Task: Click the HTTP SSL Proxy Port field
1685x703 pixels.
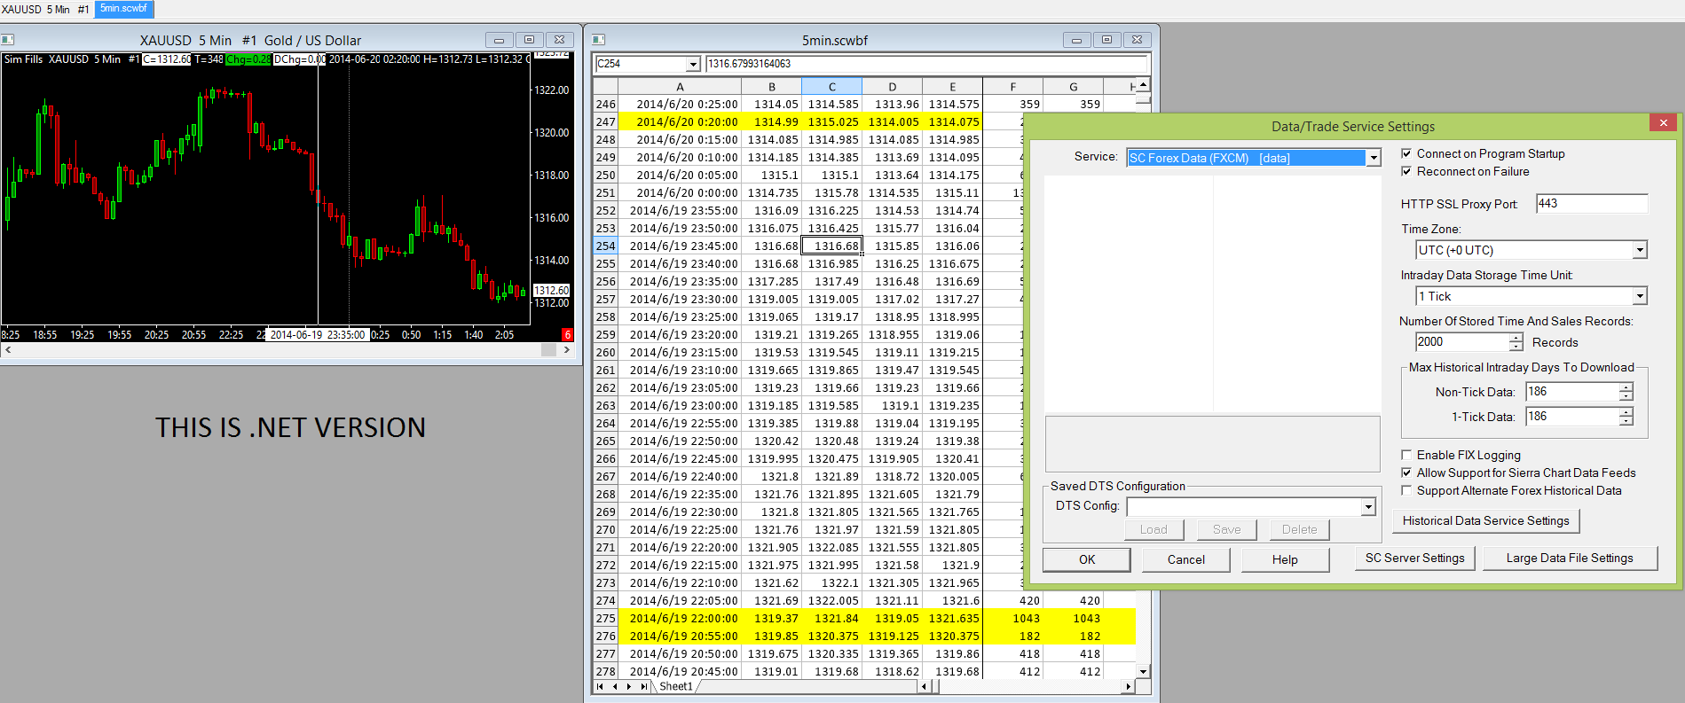Action: pyautogui.click(x=1591, y=204)
